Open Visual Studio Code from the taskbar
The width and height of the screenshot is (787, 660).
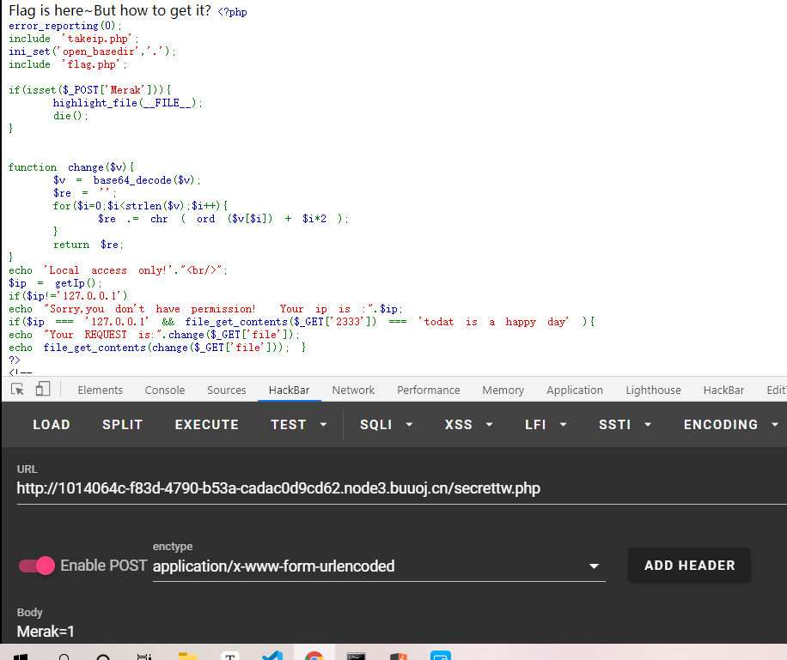[x=272, y=657]
